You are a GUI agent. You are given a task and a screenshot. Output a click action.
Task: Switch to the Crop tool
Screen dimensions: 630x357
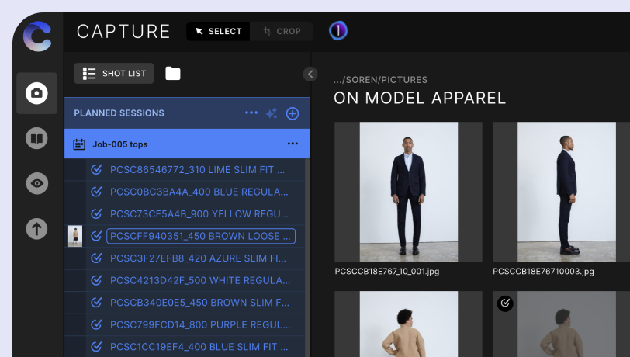(x=282, y=31)
